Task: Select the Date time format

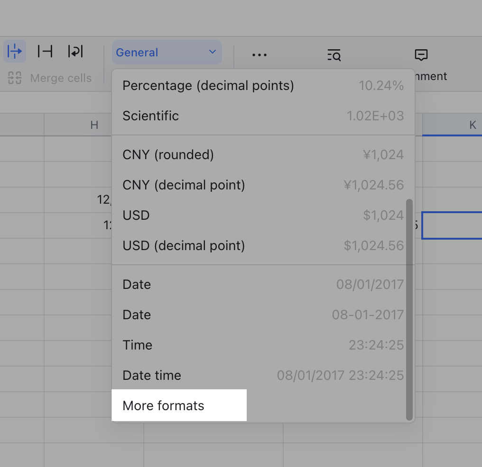Action: point(152,375)
